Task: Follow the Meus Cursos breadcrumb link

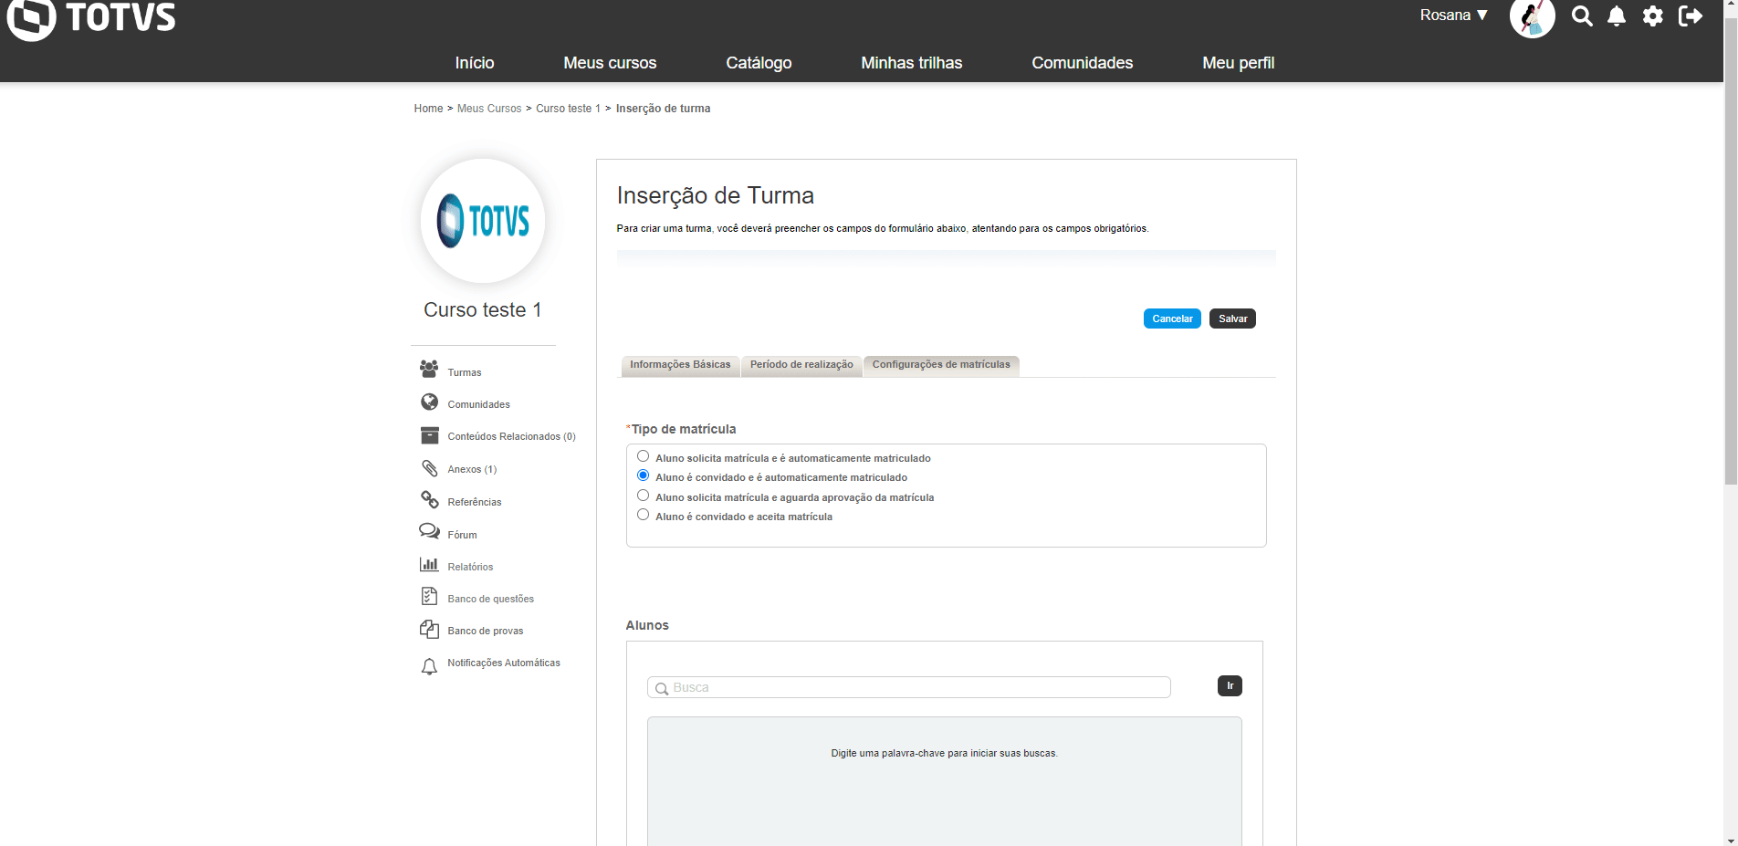Action: [x=489, y=109]
